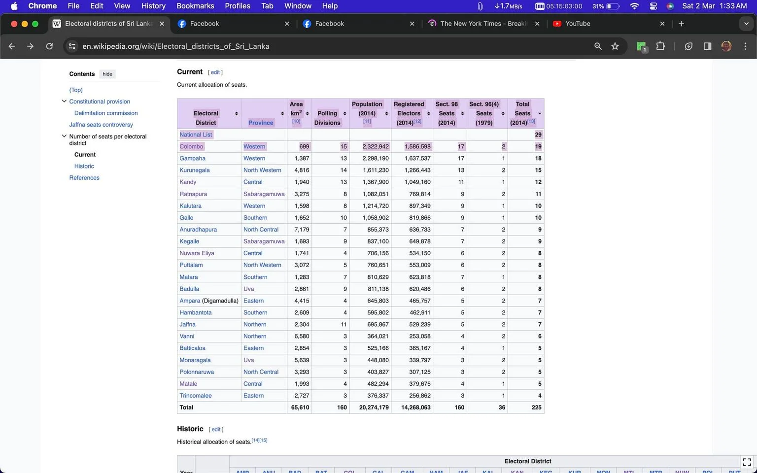Collapse Number of seats per electoral district
The height and width of the screenshot is (473, 757).
click(x=64, y=136)
